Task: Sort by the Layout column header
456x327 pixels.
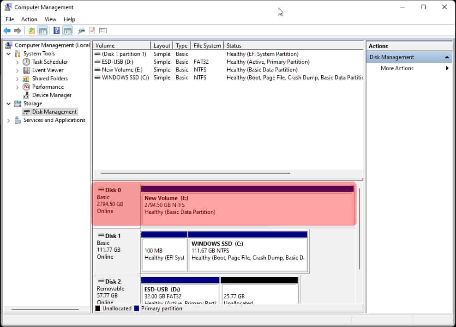Action: (x=162, y=46)
